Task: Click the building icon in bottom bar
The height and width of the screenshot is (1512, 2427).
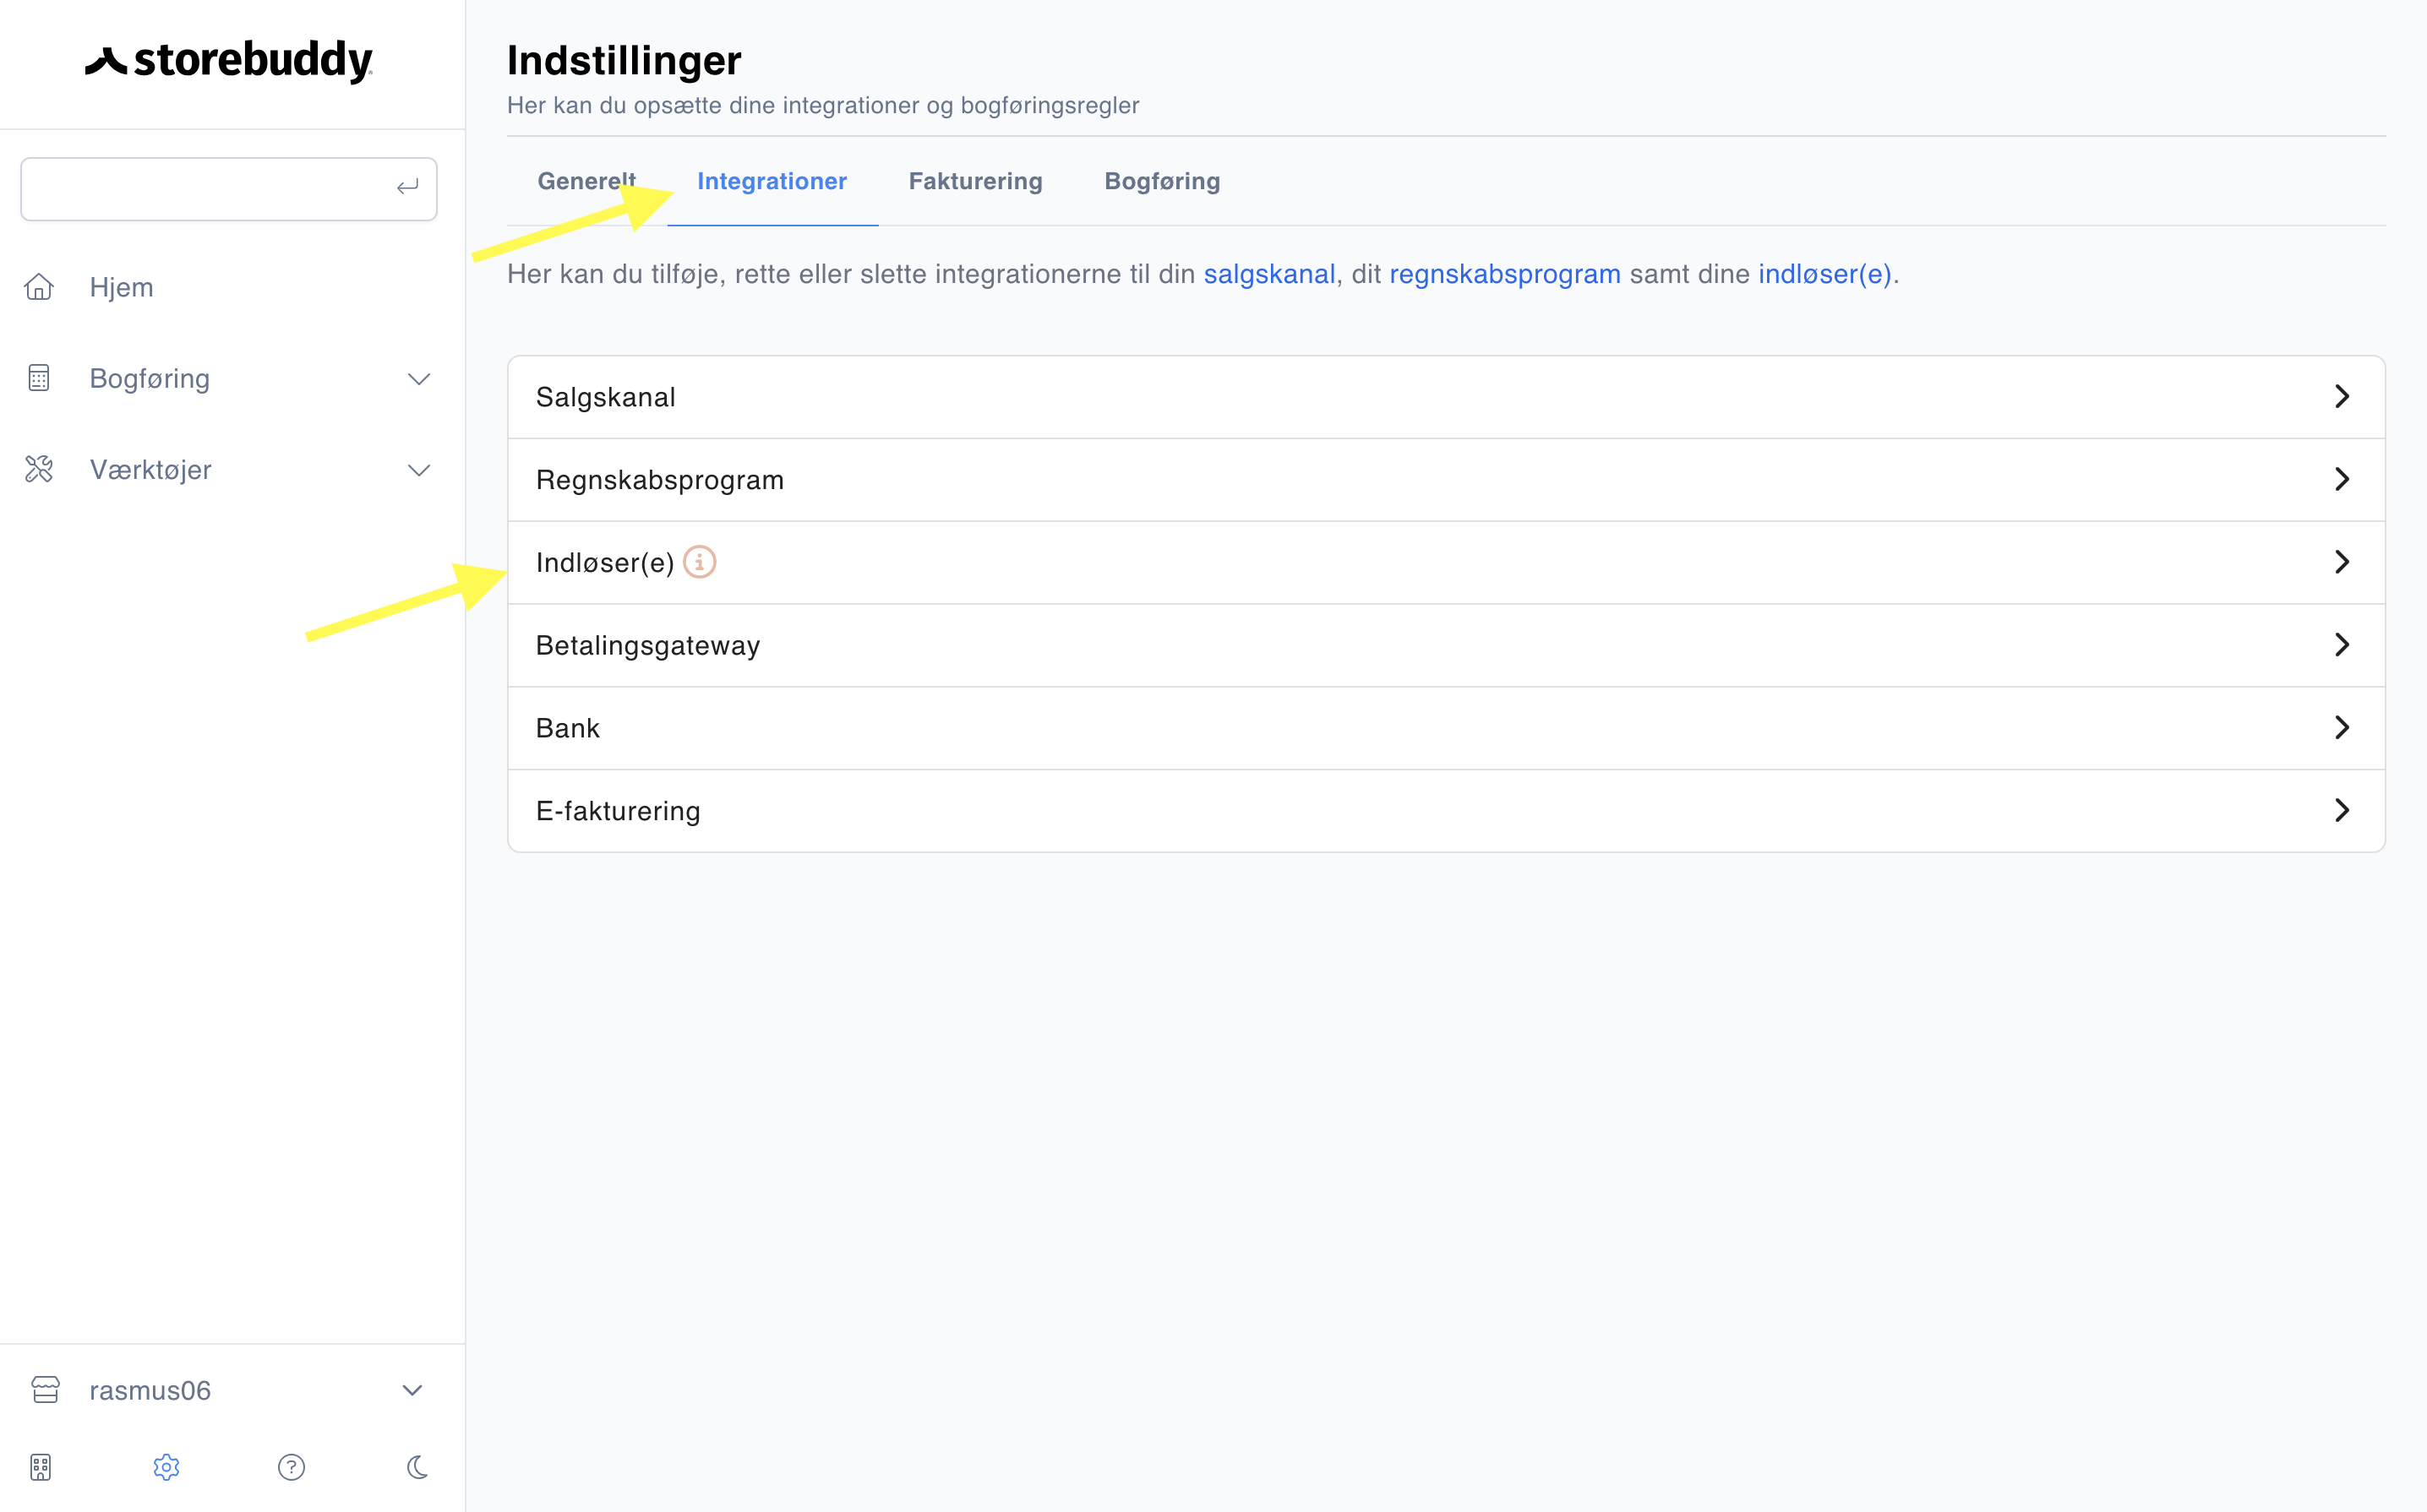Action: [x=40, y=1467]
